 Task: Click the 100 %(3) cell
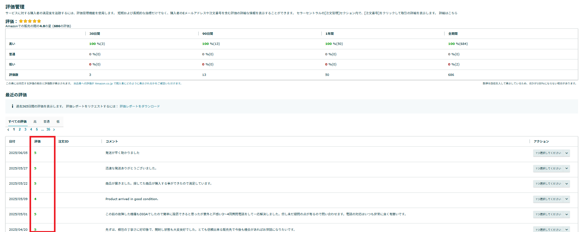pos(97,44)
